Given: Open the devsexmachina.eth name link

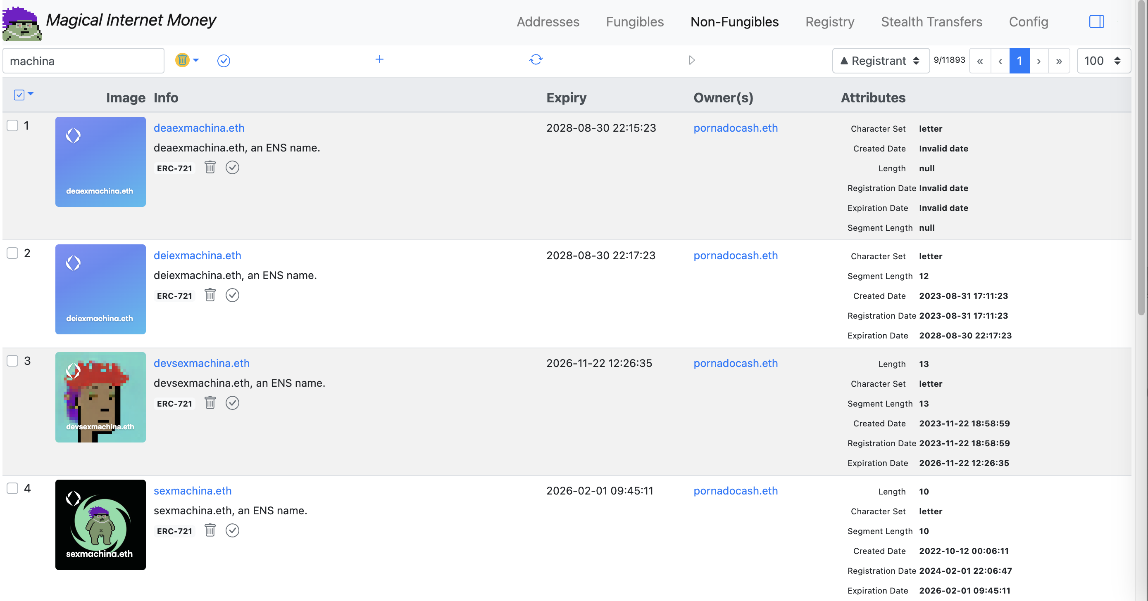Looking at the screenshot, I should (201, 363).
